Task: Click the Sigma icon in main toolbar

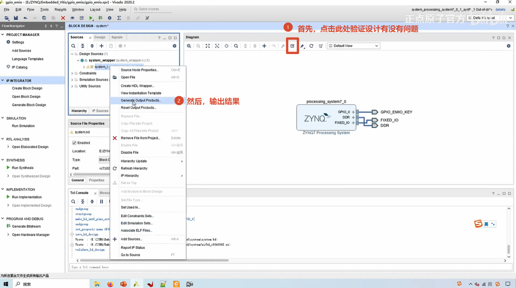Action: pos(119,18)
